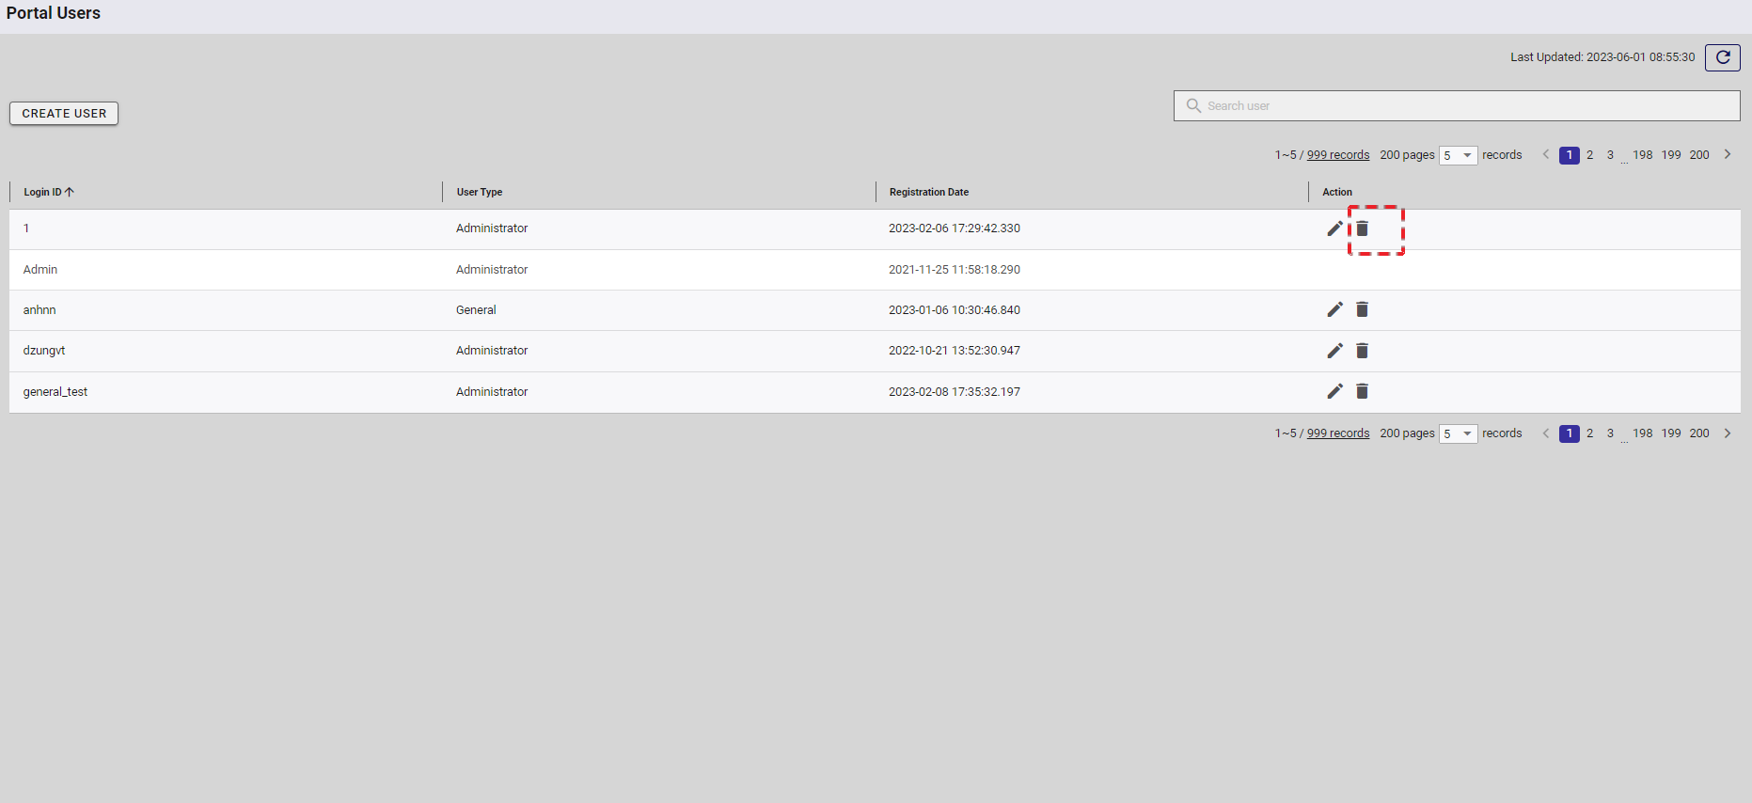Viewport: 1752px width, 803px height.
Task: Delete user 1 with trash icon
Action: coord(1362,228)
